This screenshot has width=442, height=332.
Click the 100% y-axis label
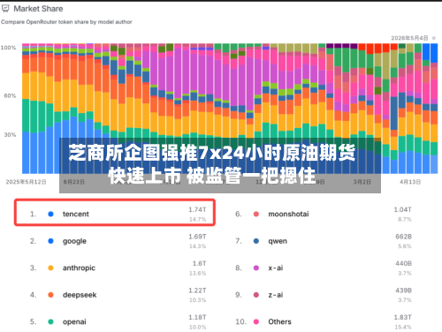pos(8,48)
